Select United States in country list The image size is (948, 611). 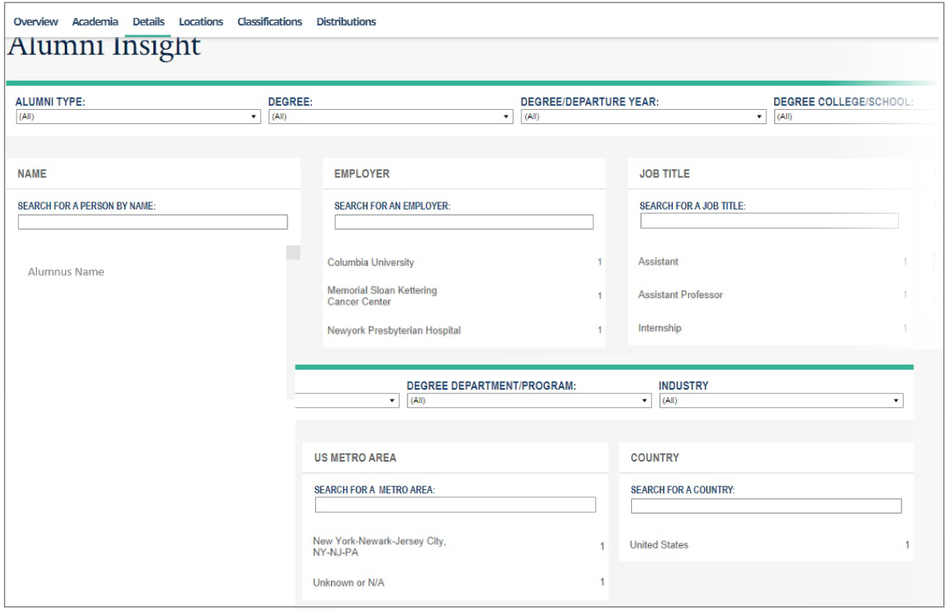coord(659,545)
